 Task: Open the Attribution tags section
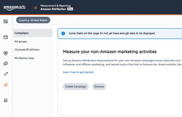click(x=24, y=58)
